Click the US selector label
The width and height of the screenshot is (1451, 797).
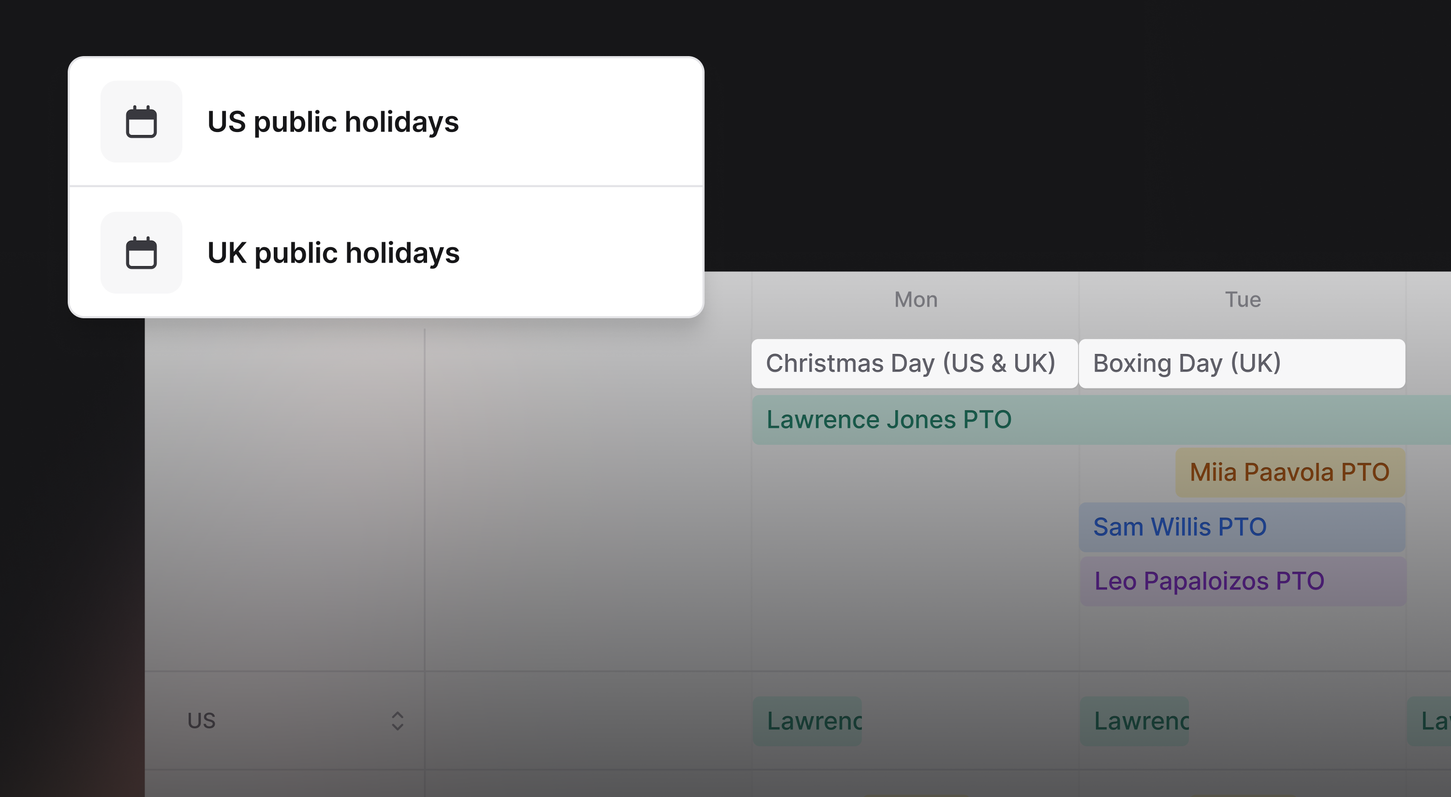(x=202, y=721)
